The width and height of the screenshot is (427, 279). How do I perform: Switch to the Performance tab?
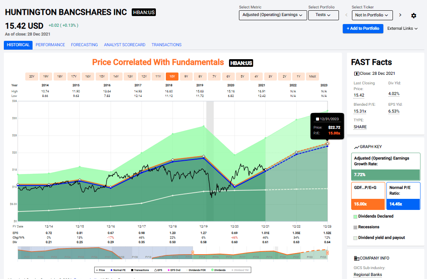click(50, 45)
